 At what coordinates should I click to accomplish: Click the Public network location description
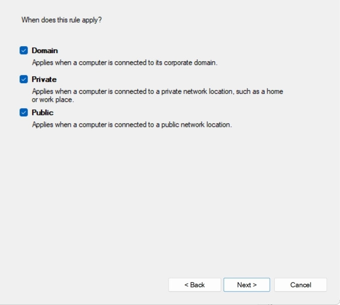[131, 124]
